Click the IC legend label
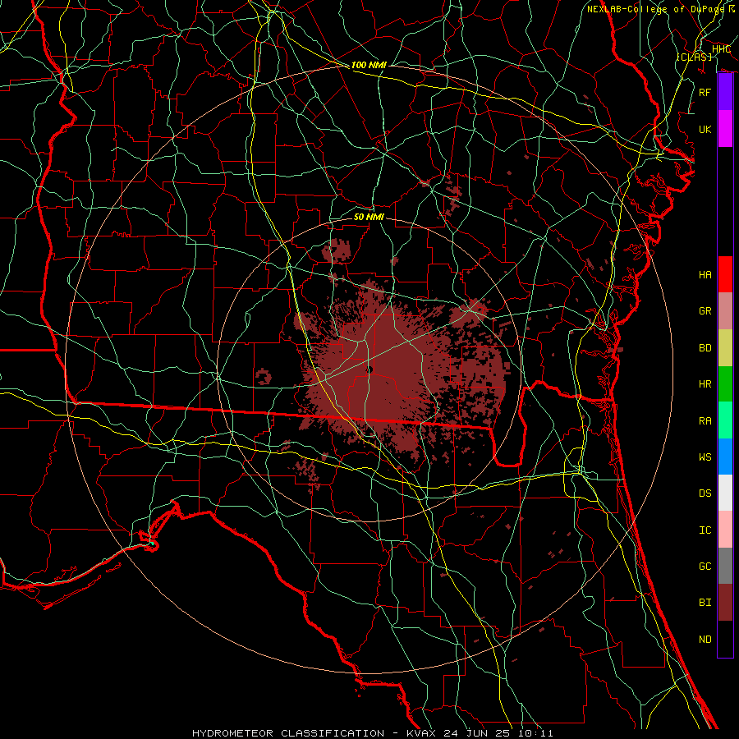The width and height of the screenshot is (739, 739). [705, 530]
